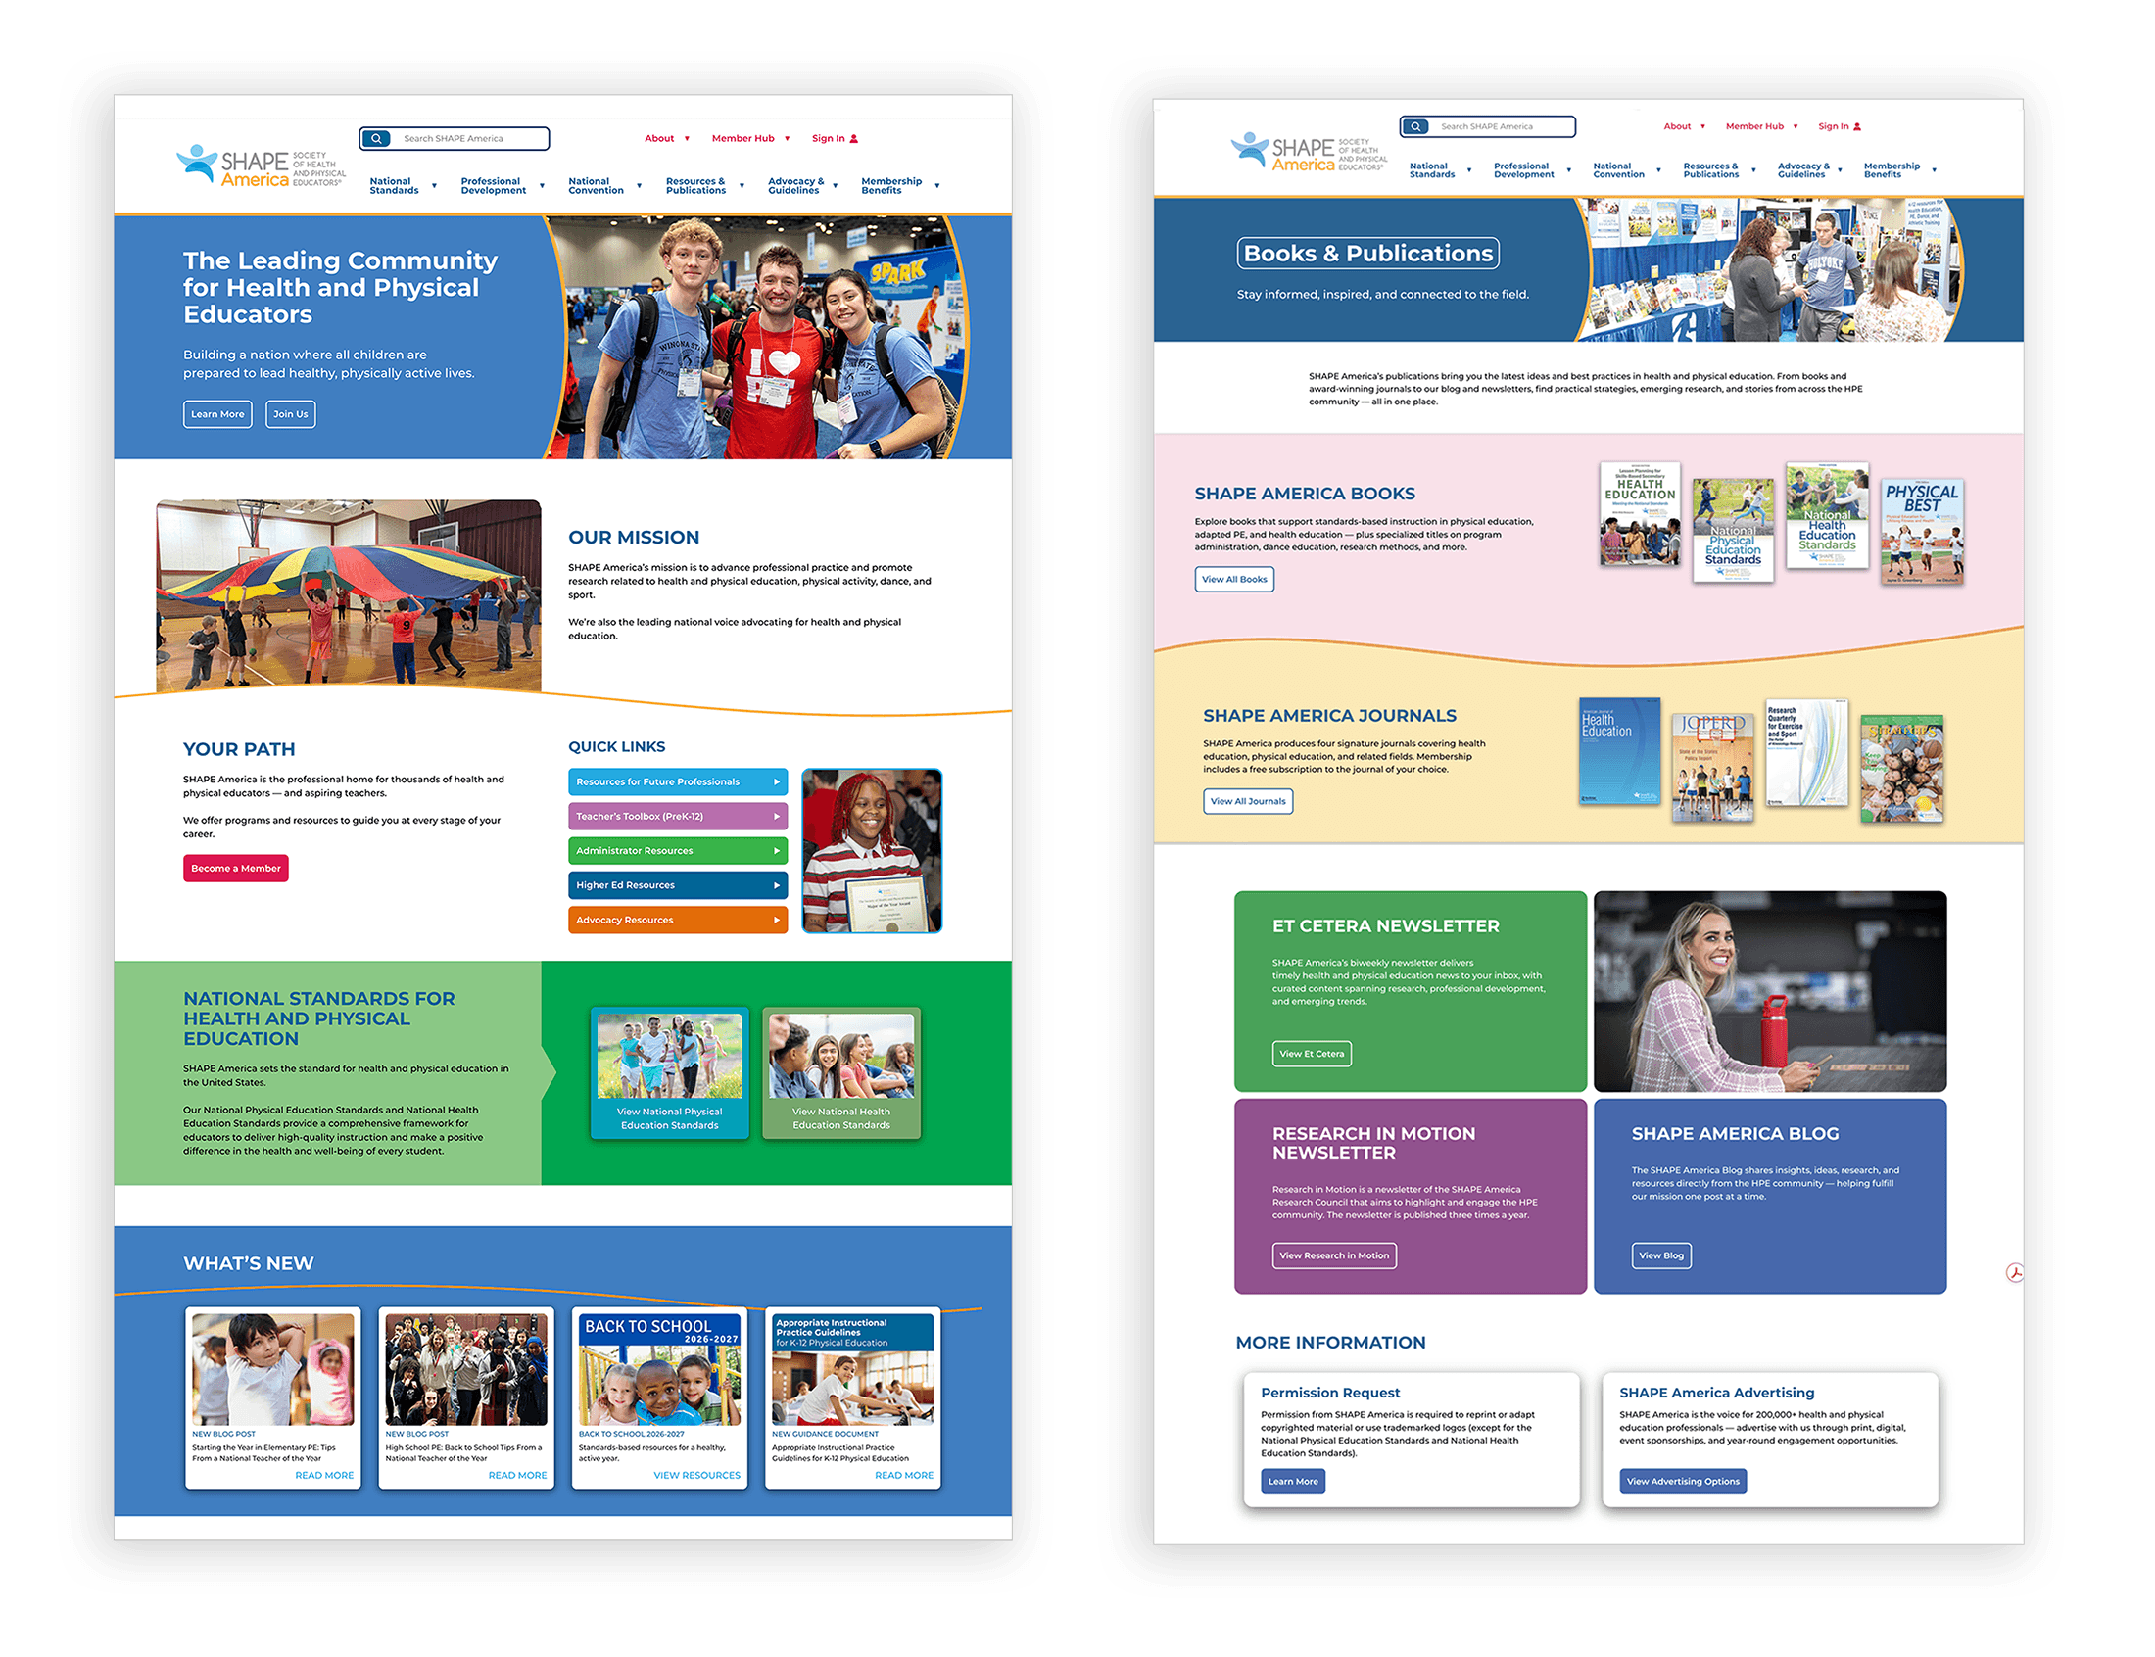The height and width of the screenshot is (1657, 2155).
Task: Click Health Education book cover
Action: click(1639, 514)
